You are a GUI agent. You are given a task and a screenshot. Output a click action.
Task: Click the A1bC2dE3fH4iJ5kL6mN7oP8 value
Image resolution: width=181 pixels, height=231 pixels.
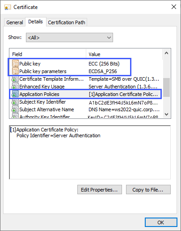(x=123, y=103)
